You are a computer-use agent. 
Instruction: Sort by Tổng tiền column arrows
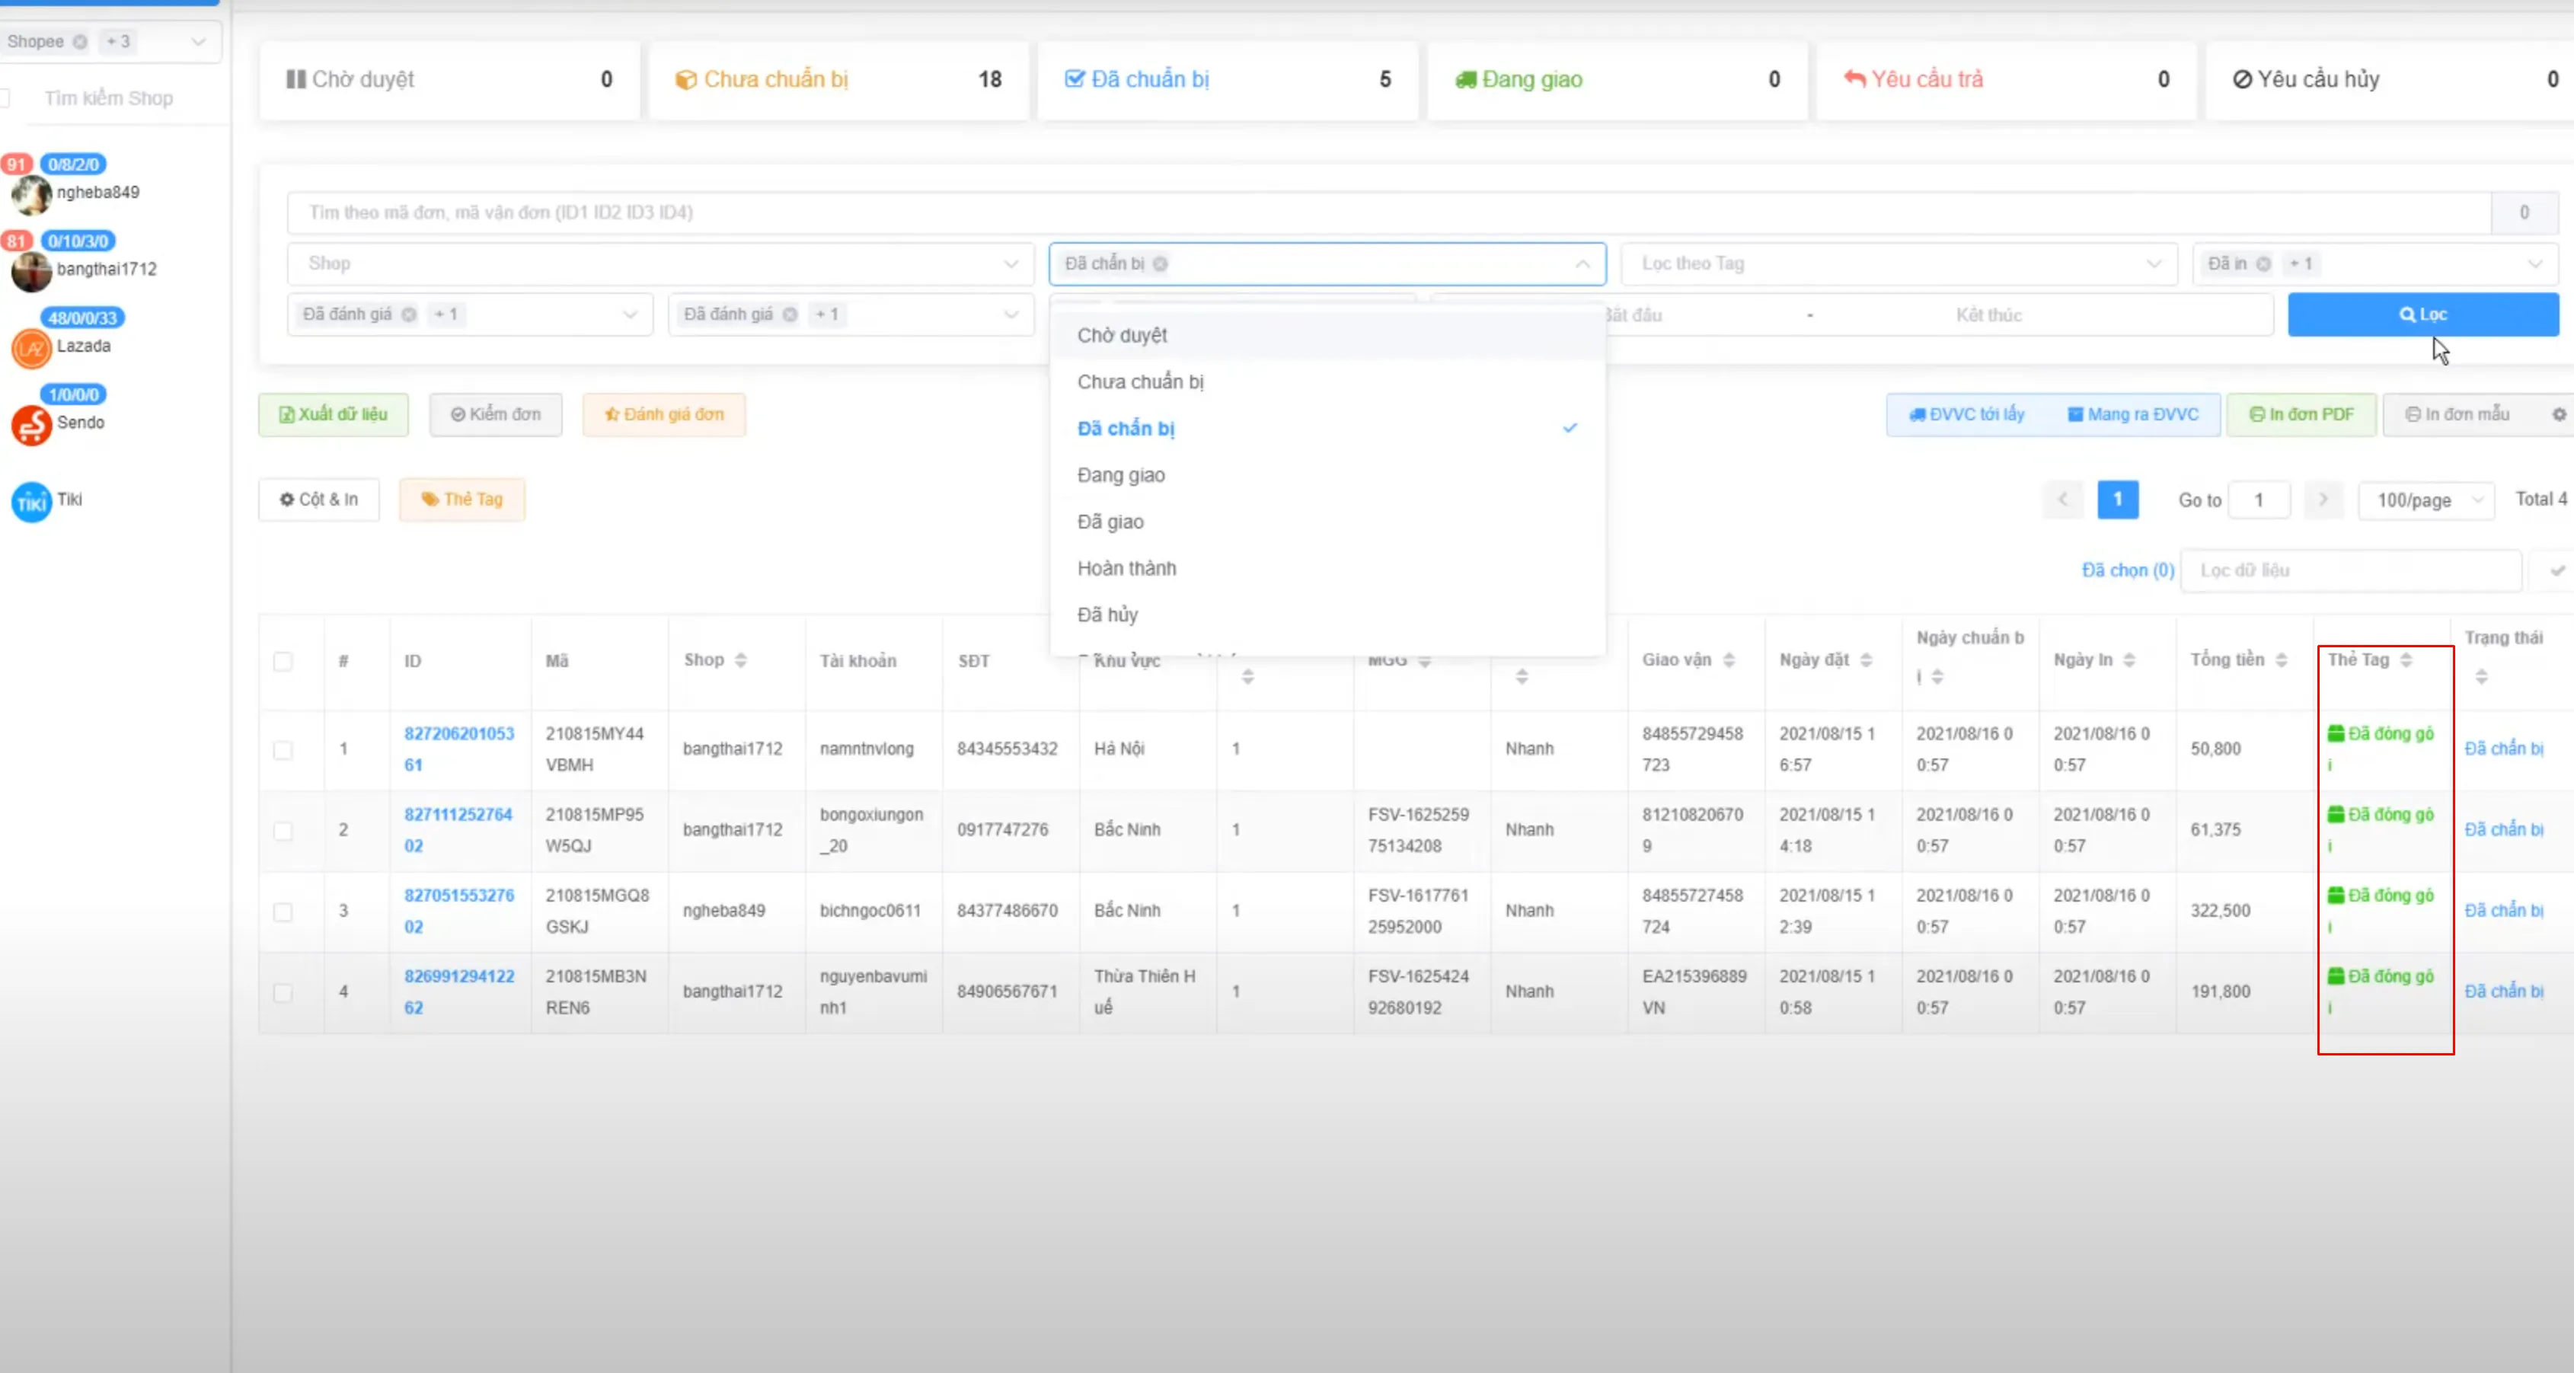click(x=2282, y=660)
